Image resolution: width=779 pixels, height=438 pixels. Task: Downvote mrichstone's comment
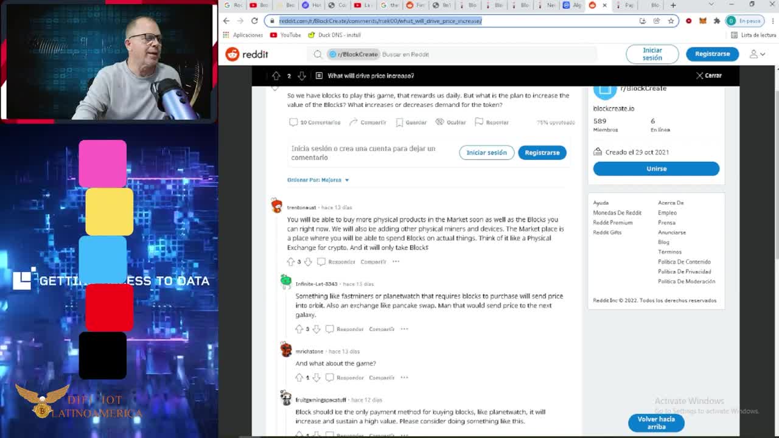pos(316,378)
